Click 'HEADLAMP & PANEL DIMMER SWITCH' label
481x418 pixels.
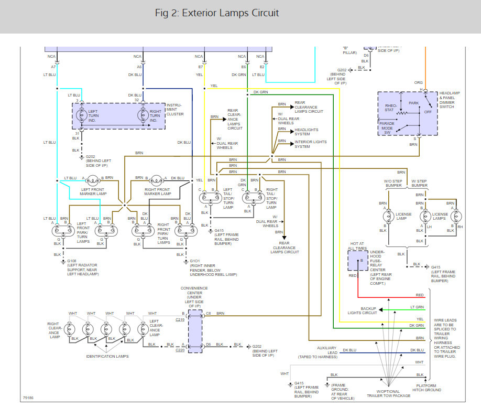click(450, 100)
